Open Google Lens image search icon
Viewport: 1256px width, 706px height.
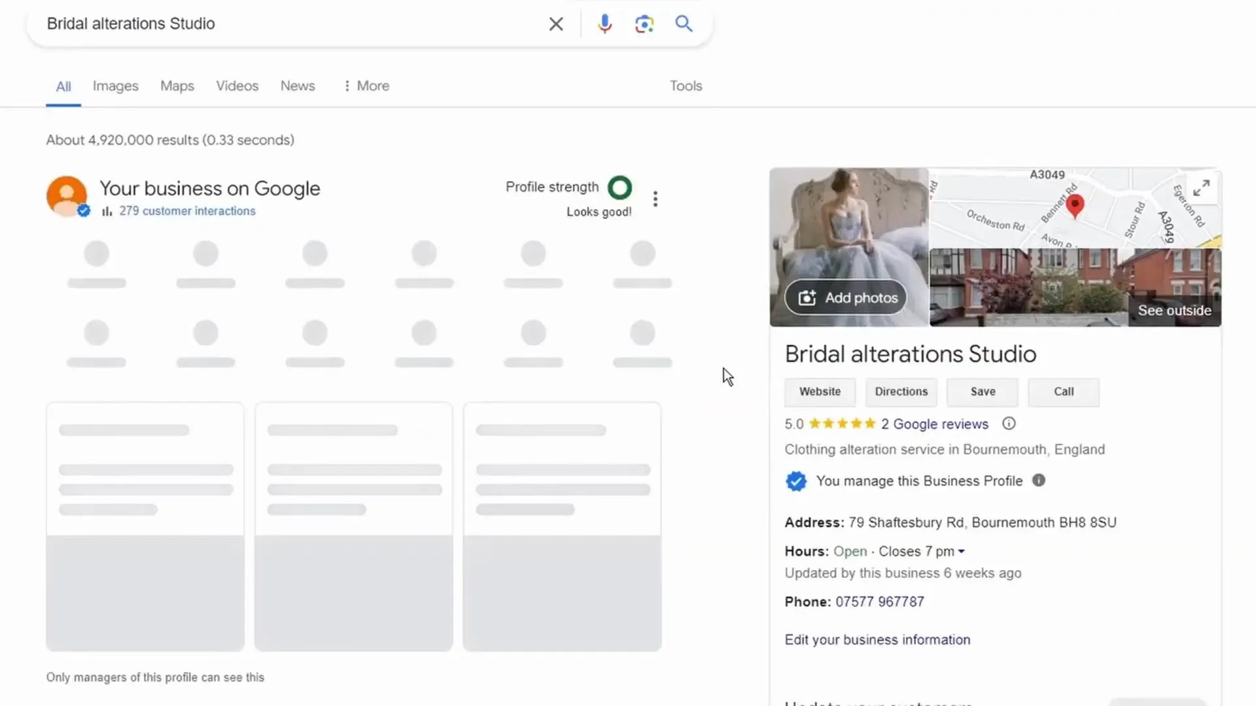tap(644, 24)
